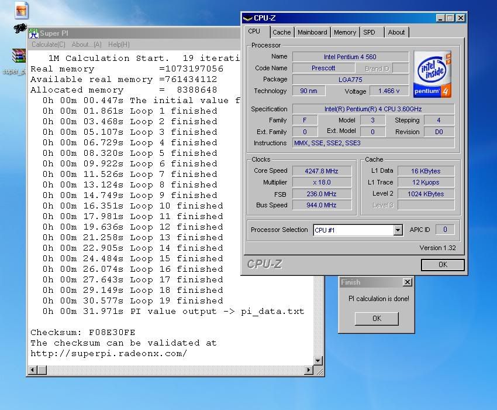Click the Bus Speed value 944.0 MHz
The height and width of the screenshot is (410, 497).
click(x=322, y=206)
